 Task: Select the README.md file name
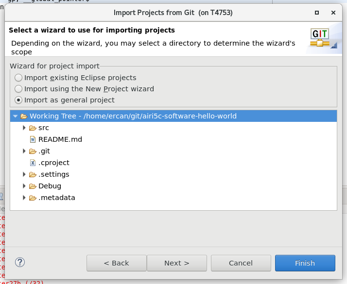[60, 139]
